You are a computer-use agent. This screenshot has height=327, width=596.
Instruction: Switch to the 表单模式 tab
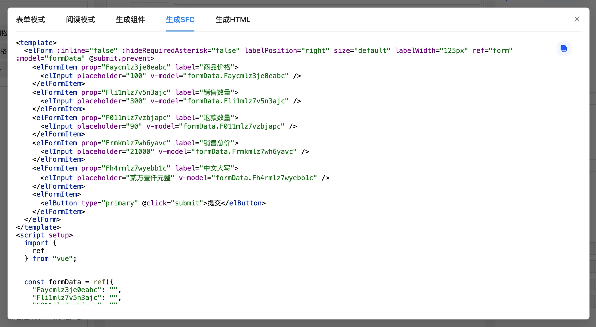point(30,20)
